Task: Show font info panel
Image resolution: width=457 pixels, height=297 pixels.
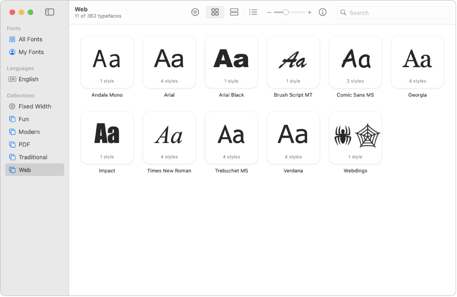Action: click(x=323, y=12)
